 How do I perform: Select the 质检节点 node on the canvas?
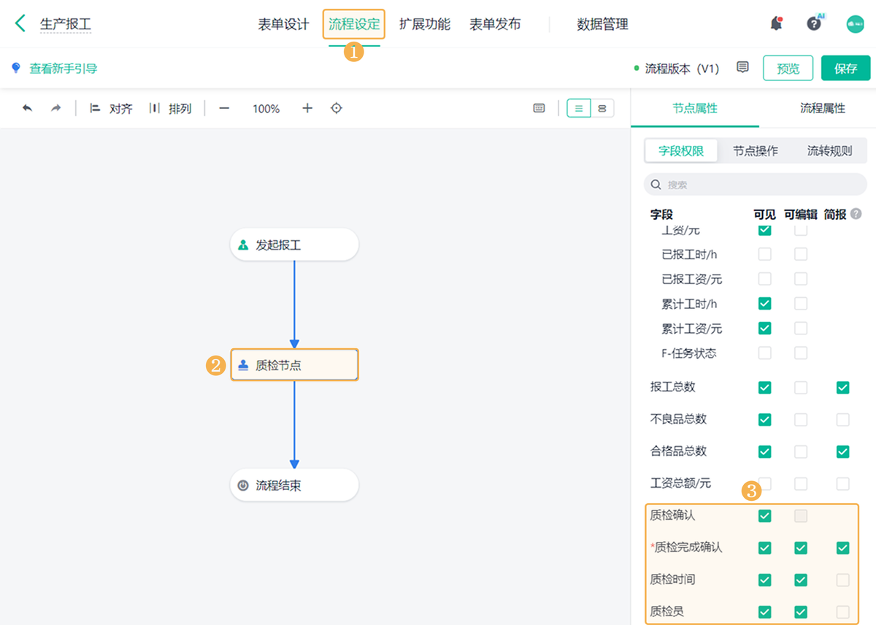point(294,364)
